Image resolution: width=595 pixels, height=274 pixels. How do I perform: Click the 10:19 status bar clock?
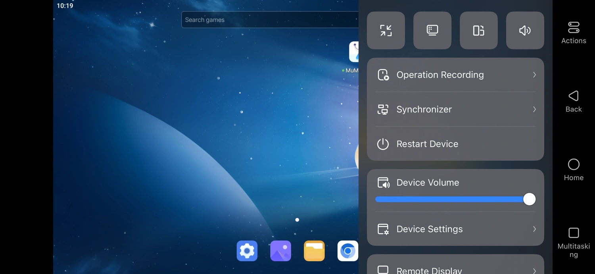point(65,6)
